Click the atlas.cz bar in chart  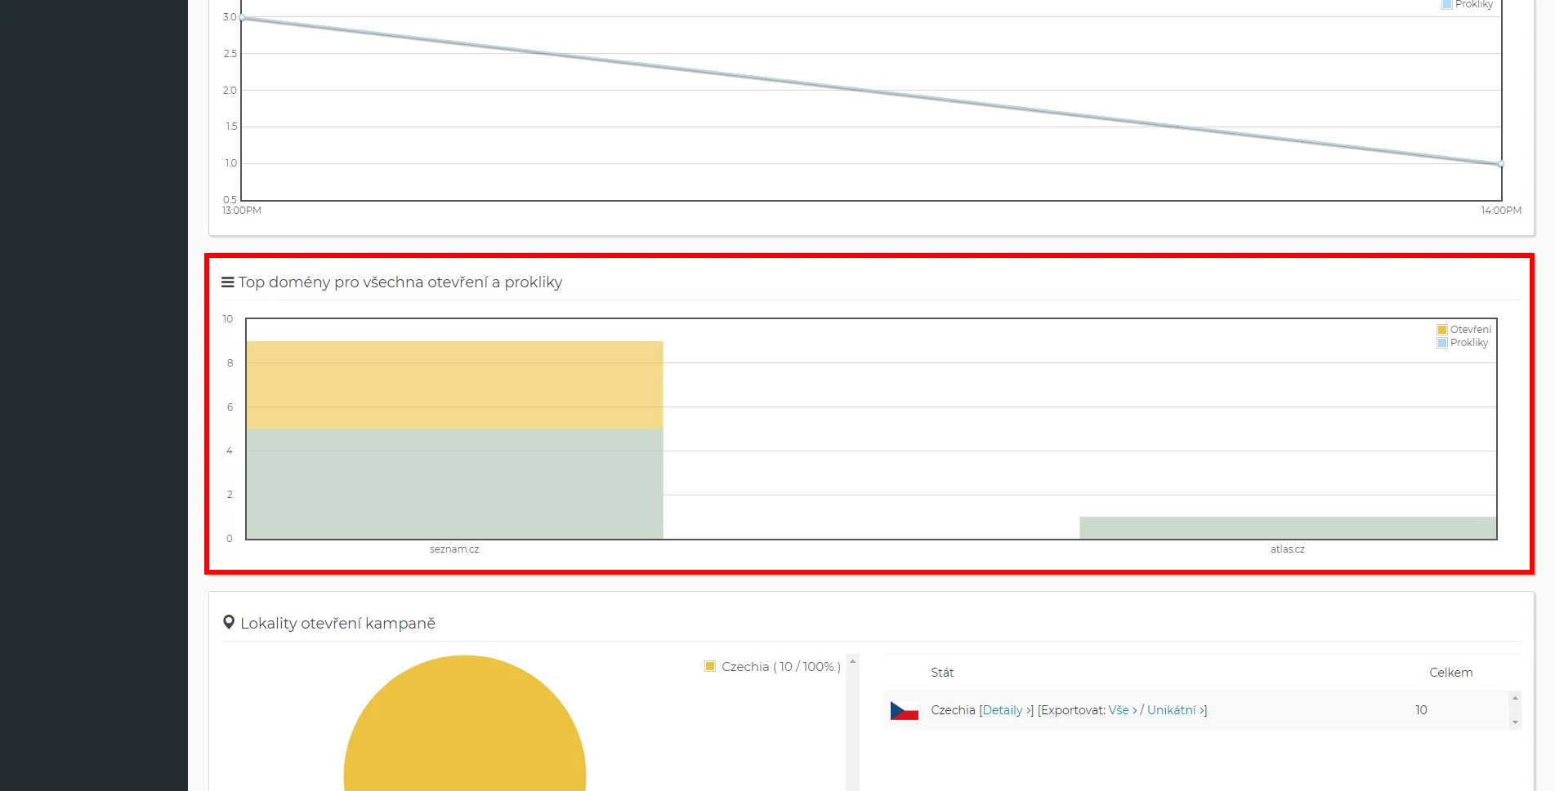(x=1287, y=527)
